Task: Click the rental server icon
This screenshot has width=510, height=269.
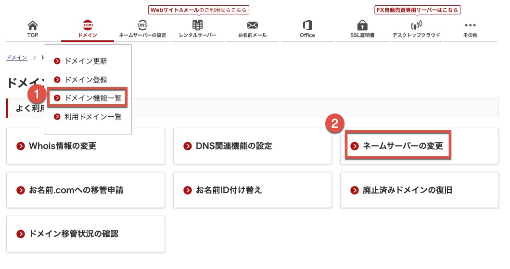Action: [x=197, y=25]
